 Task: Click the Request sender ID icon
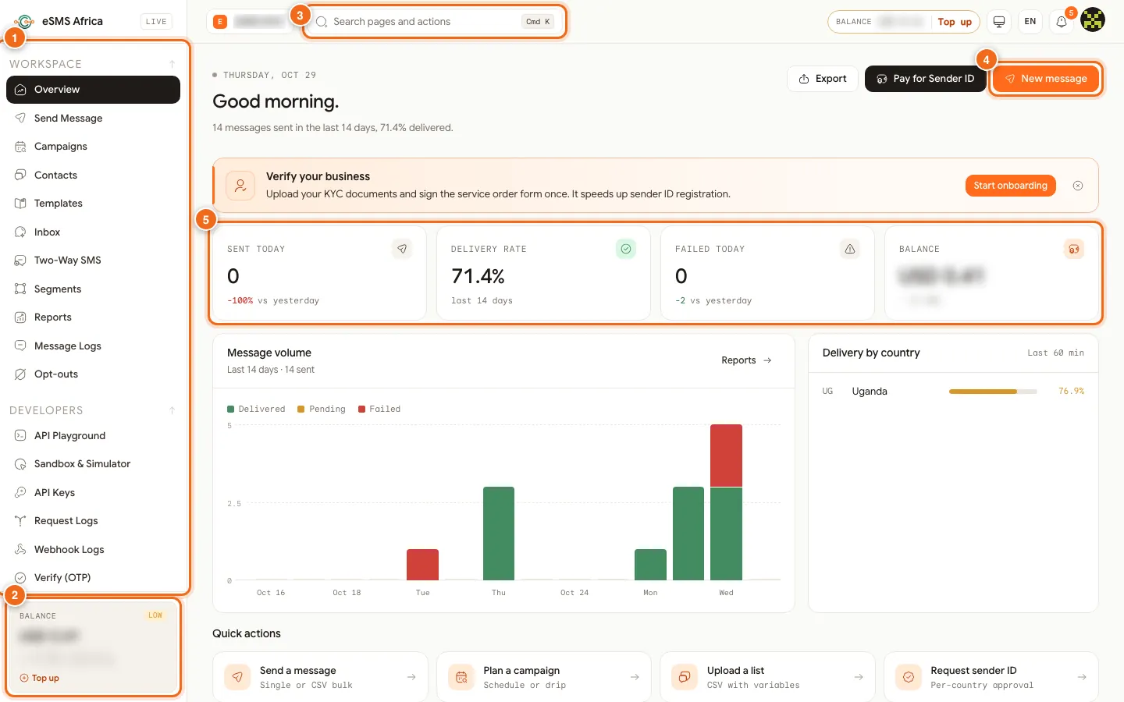click(909, 677)
